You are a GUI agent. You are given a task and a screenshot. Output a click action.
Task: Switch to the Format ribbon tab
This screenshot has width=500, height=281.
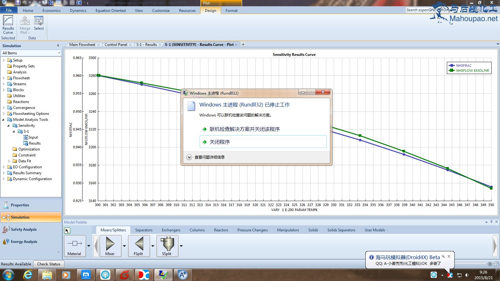pyautogui.click(x=232, y=10)
